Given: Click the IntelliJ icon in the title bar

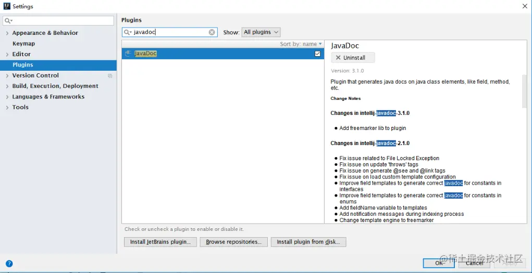Looking at the screenshot, I should (x=6, y=6).
